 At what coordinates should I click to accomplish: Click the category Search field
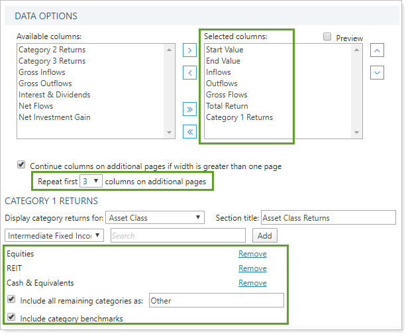click(x=177, y=235)
